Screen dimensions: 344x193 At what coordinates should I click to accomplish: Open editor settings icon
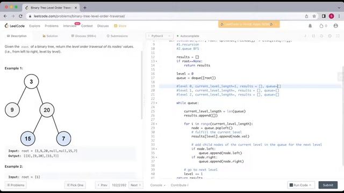(329, 36)
